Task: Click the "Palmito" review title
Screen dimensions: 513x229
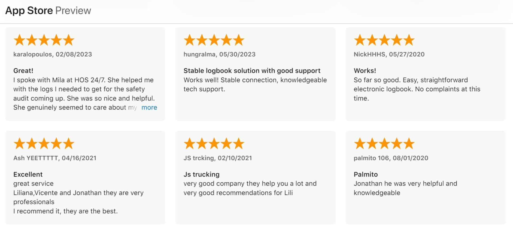Action: pyautogui.click(x=366, y=174)
